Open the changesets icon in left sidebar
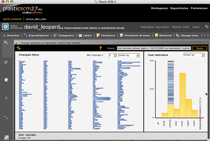The image size is (210, 141). 6,62
